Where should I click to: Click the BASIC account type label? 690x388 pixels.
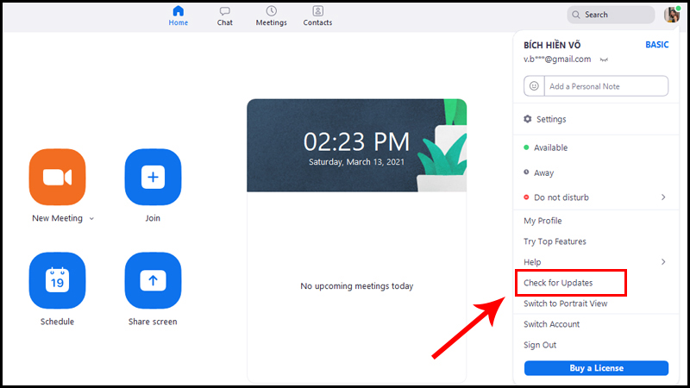656,45
